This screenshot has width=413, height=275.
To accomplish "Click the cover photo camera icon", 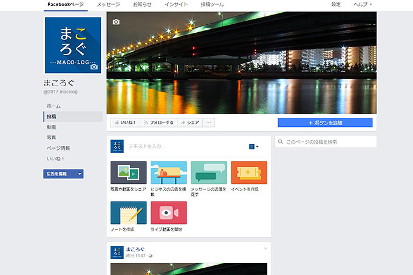I will pos(116,22).
